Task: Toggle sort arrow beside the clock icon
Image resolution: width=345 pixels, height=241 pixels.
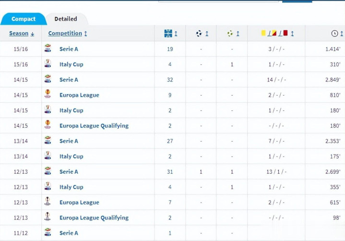Action: [342, 34]
